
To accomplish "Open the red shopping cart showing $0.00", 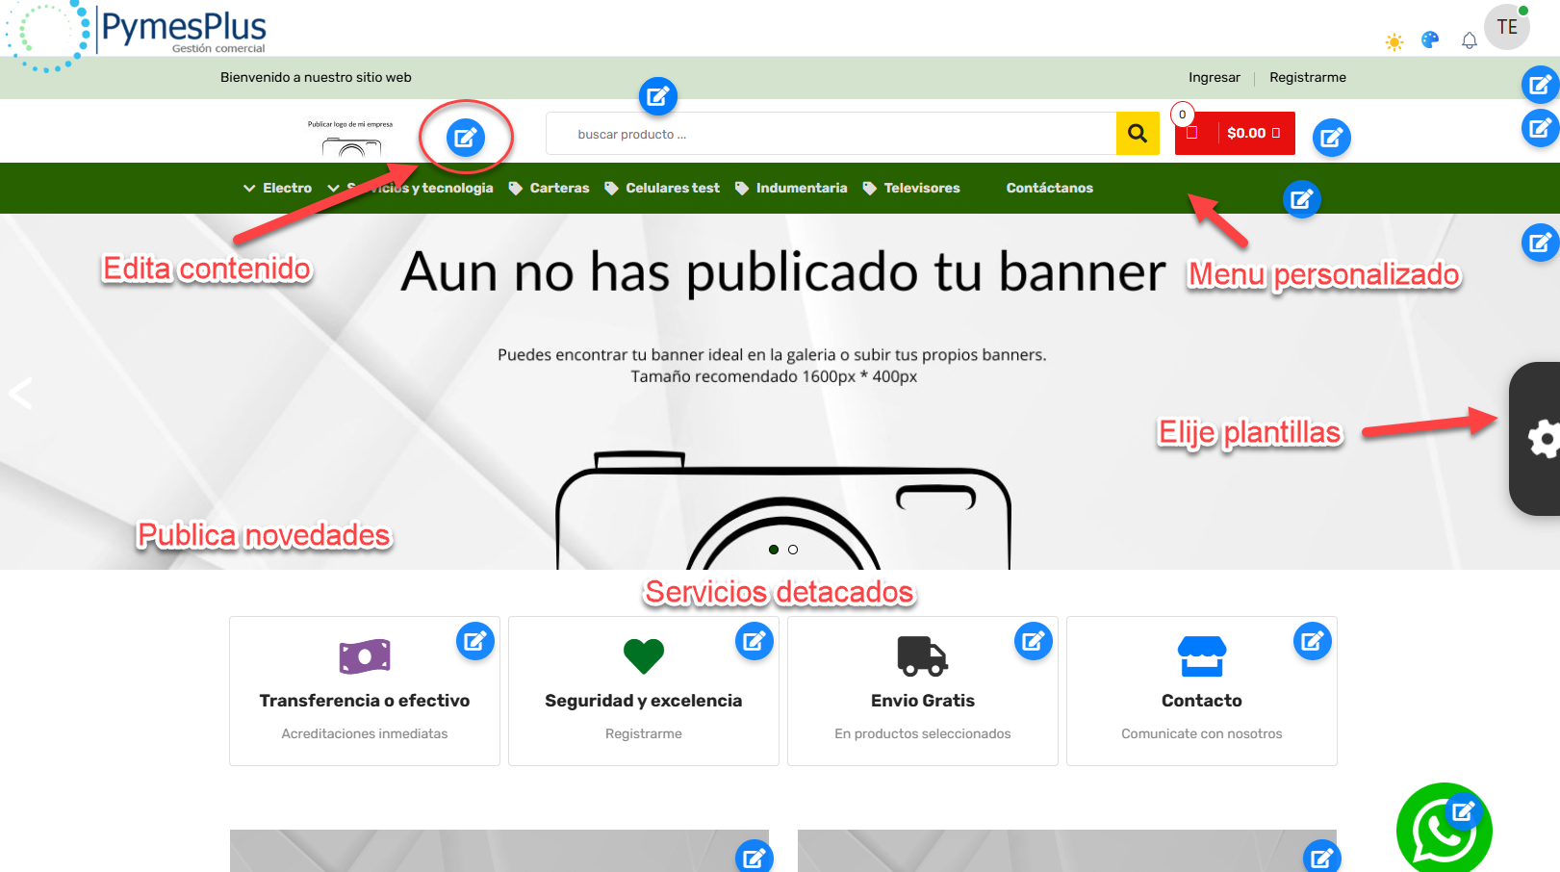I will click(1241, 133).
